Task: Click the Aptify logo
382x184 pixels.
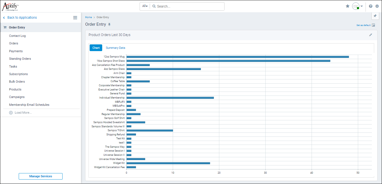Action: tap(10, 6)
